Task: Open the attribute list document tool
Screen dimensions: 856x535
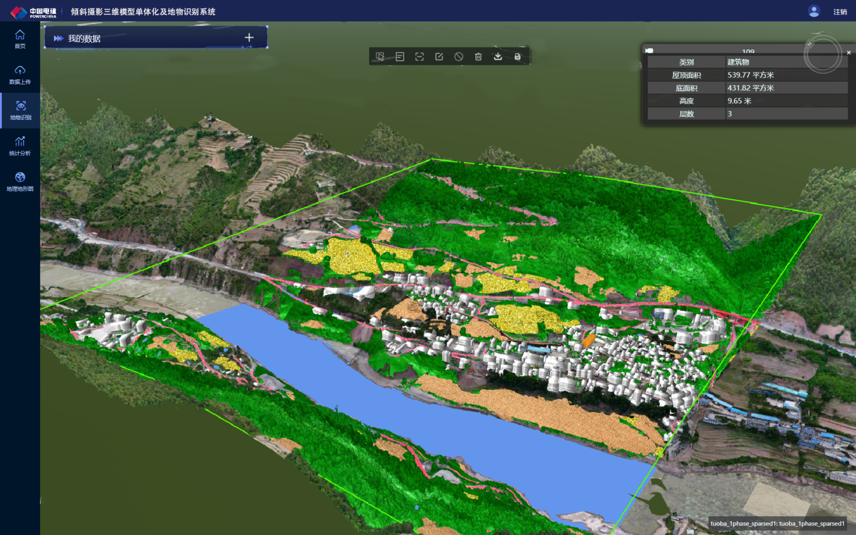Action: click(x=400, y=56)
